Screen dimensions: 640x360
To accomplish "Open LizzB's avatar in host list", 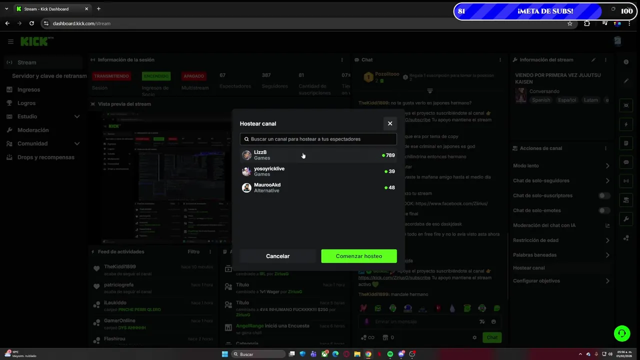I will (246, 155).
